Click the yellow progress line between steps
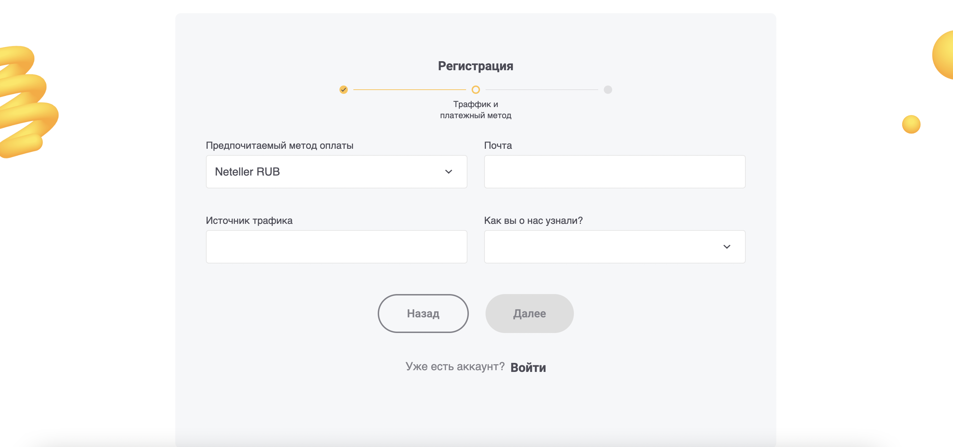The height and width of the screenshot is (447, 953). coord(409,89)
